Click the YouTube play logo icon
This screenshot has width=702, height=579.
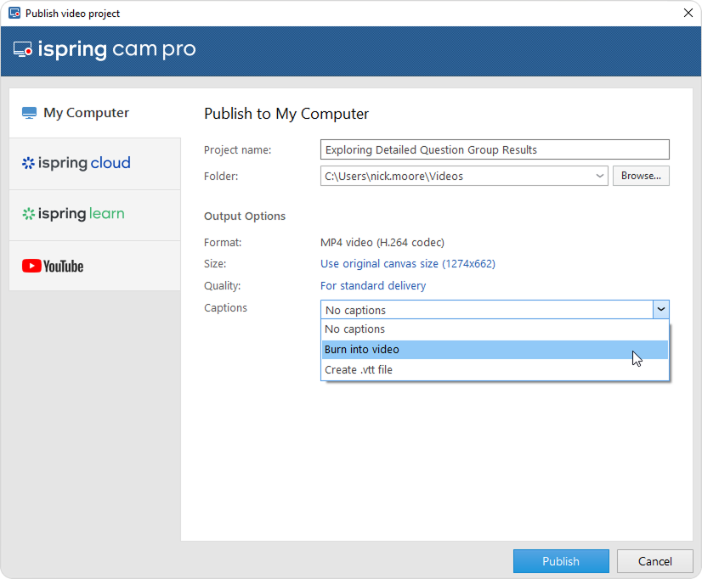pyautogui.click(x=31, y=267)
